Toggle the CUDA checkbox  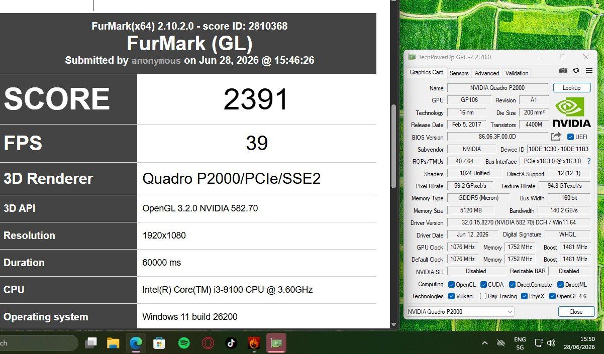(484, 285)
